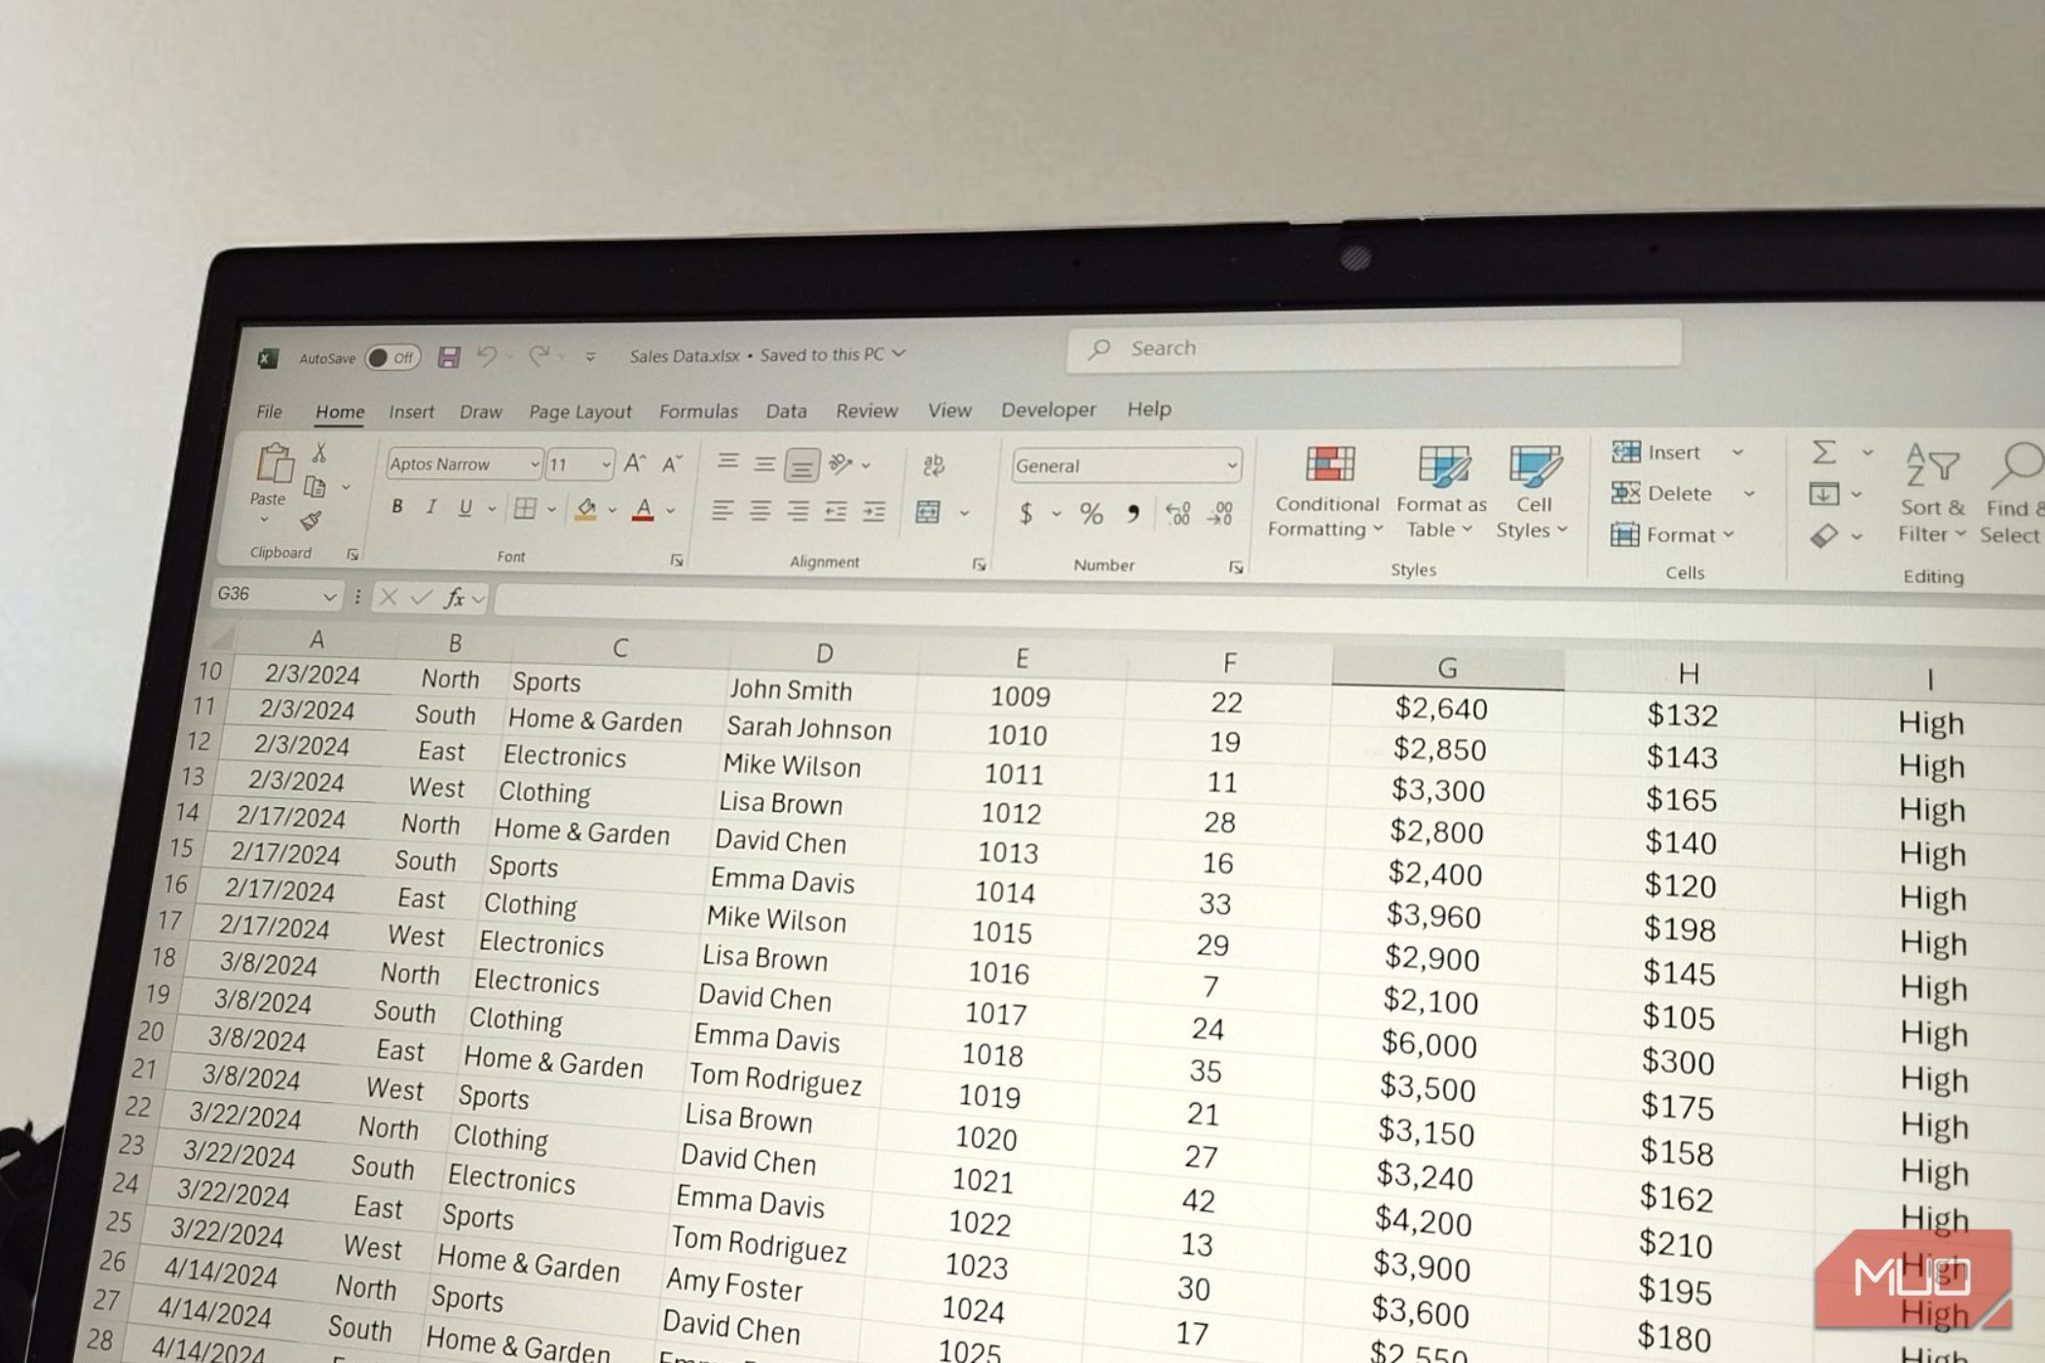Open the font size dropdown
The width and height of the screenshot is (2045, 1363).
tap(608, 465)
